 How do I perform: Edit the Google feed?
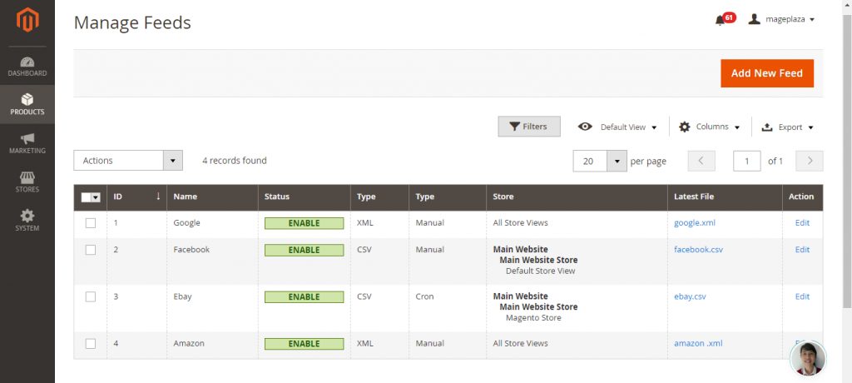click(x=802, y=222)
